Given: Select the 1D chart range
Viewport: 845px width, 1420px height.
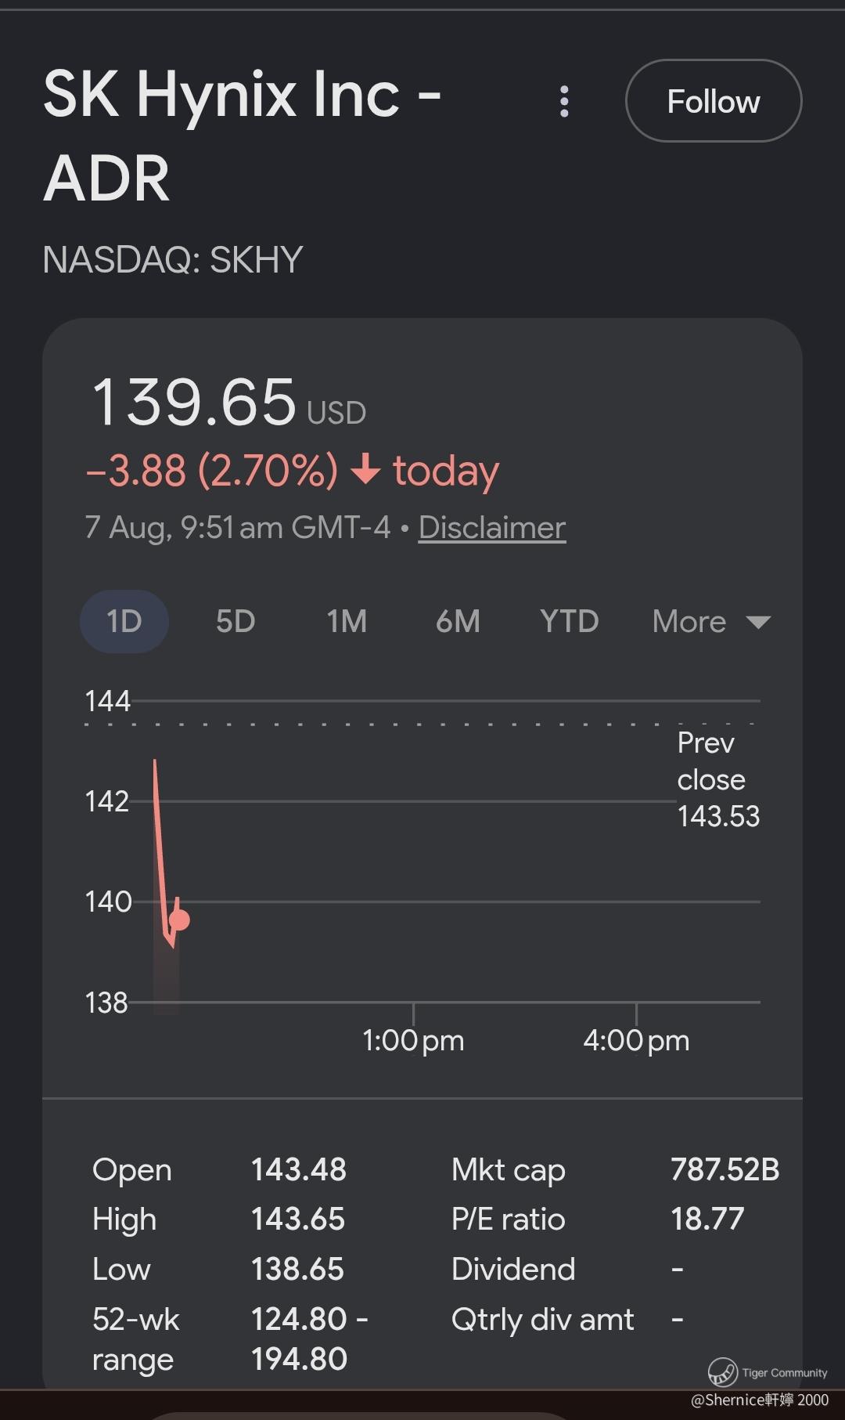Looking at the screenshot, I should click(124, 621).
